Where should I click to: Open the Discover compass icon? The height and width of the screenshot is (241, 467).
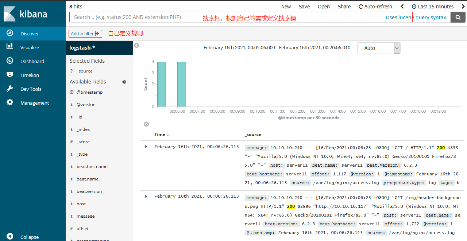coord(10,33)
